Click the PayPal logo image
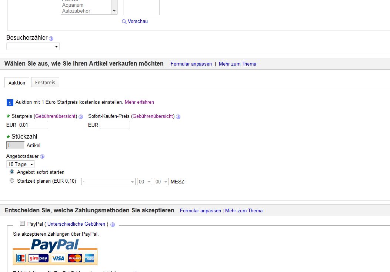Image resolution: width=390 pixels, height=272 pixels. pos(55,252)
